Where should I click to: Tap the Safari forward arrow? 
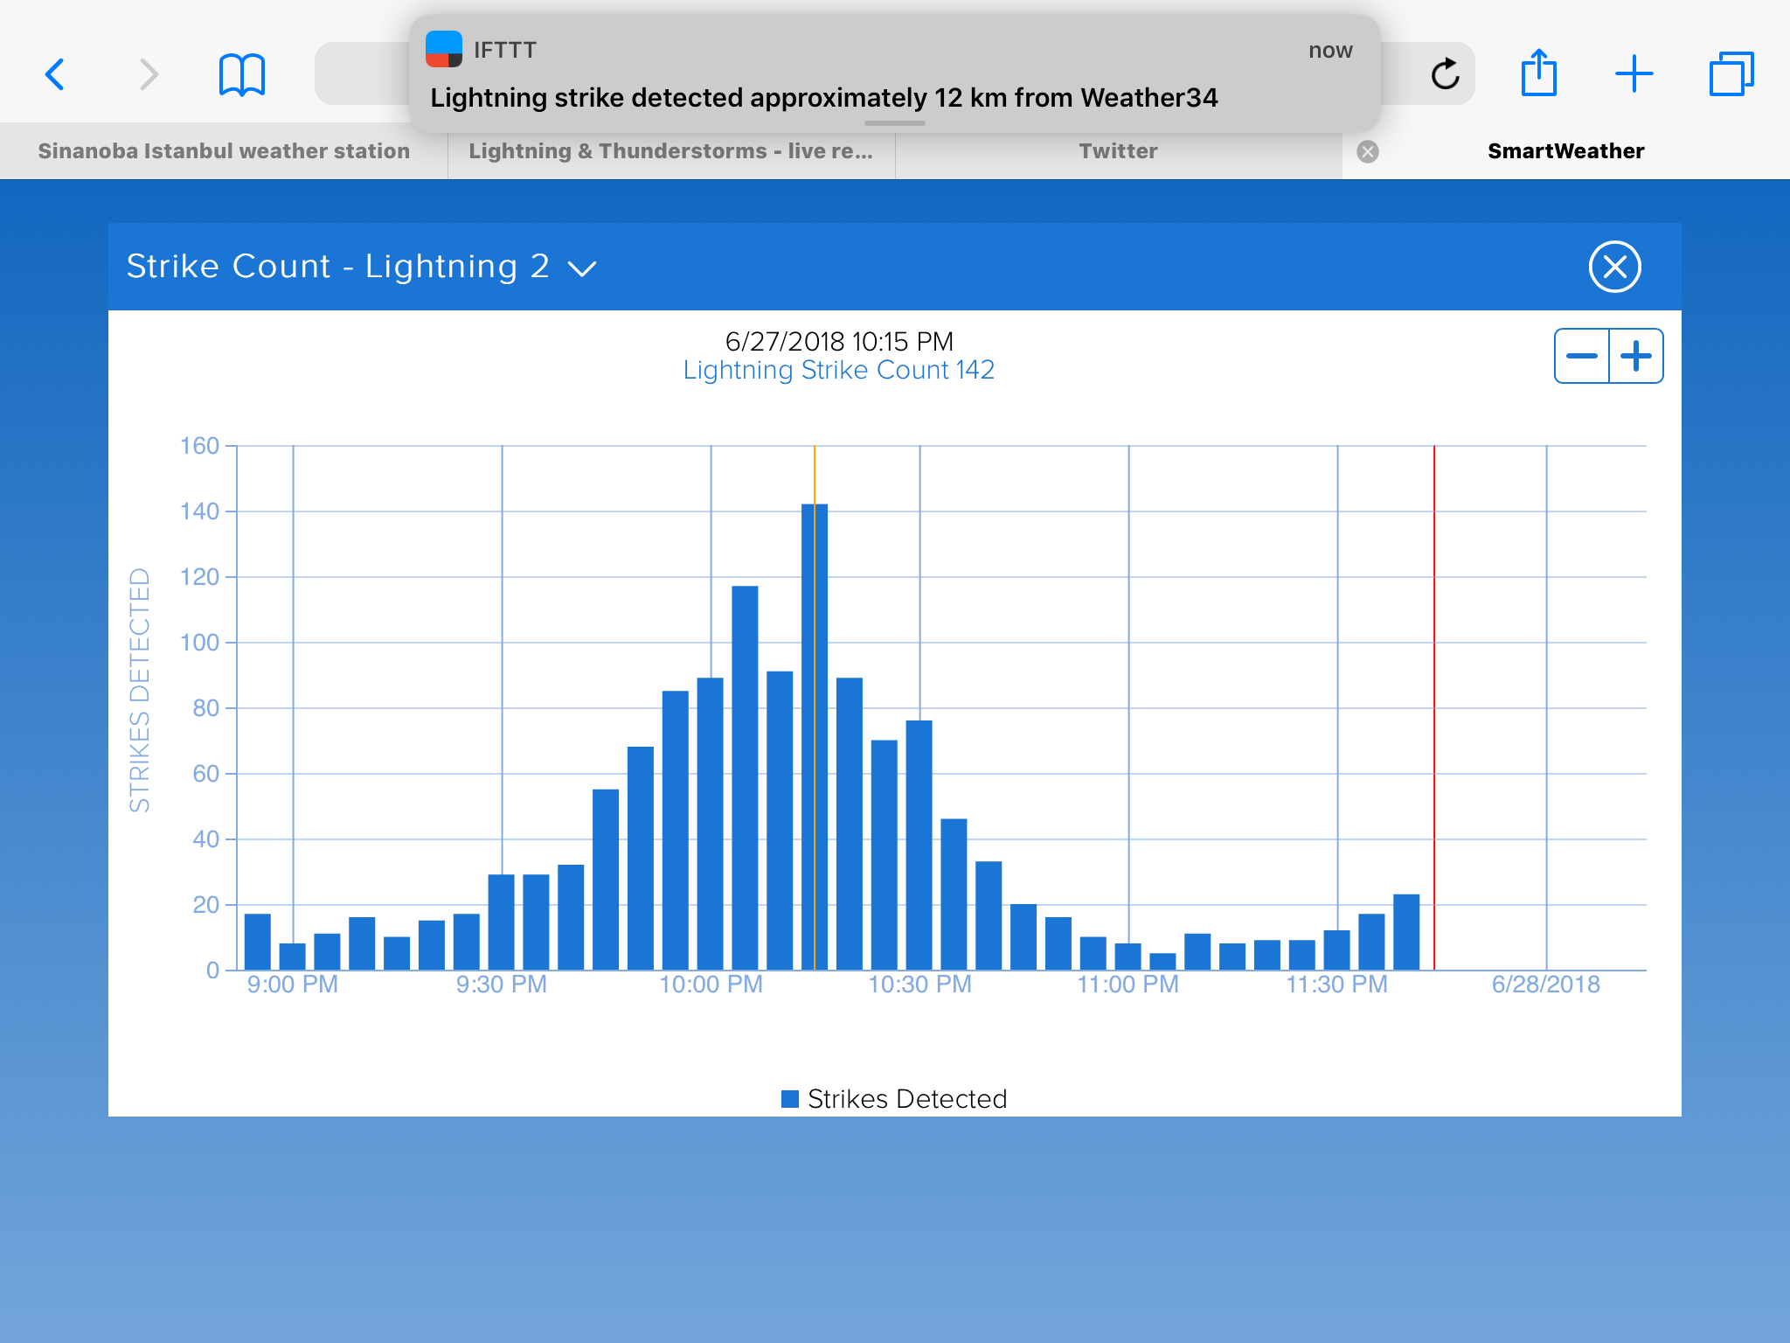pyautogui.click(x=149, y=74)
